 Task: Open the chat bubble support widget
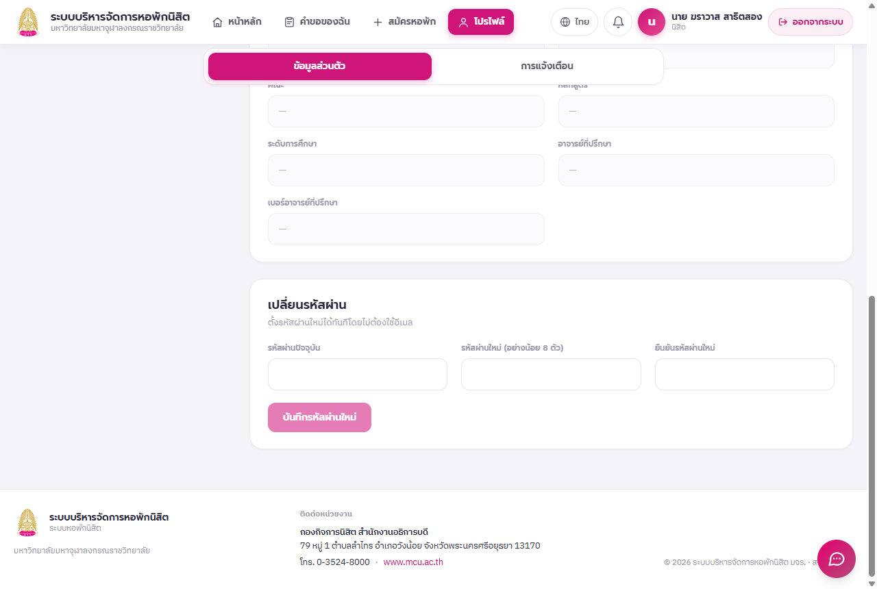[x=837, y=559]
